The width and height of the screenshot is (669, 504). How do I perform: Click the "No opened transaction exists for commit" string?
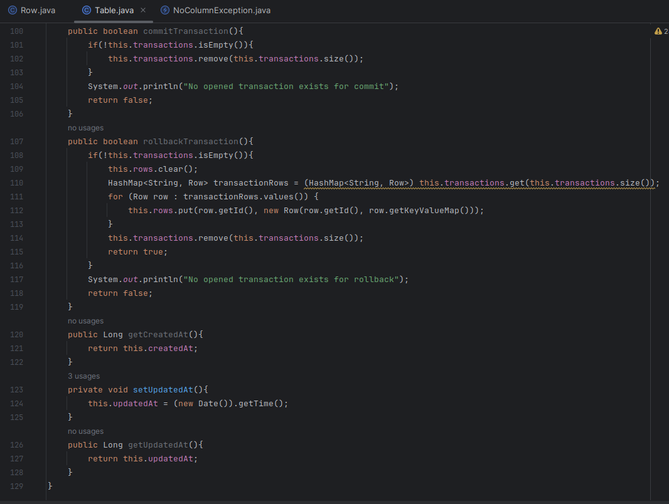[x=286, y=87]
